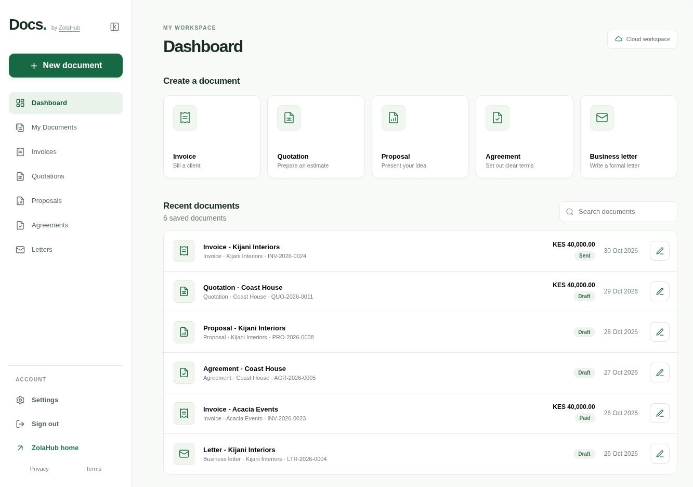Edit Invoice - Kijani Interiors with pencil icon
Screen dimensions: 693x487
(x=660, y=251)
